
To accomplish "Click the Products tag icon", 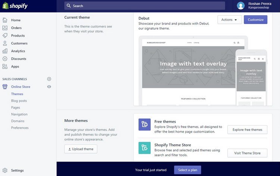I will pyautogui.click(x=5, y=35).
